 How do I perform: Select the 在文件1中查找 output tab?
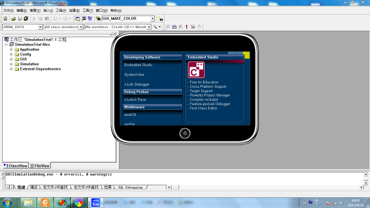pos(55,187)
